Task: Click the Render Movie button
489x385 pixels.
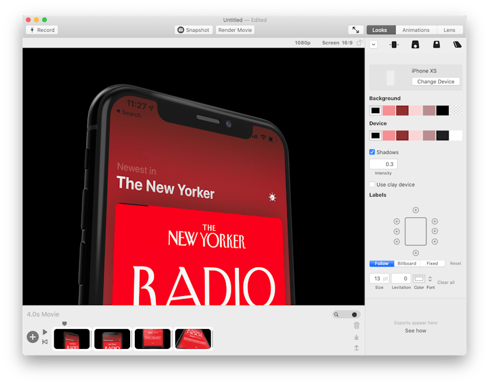Action: click(235, 30)
